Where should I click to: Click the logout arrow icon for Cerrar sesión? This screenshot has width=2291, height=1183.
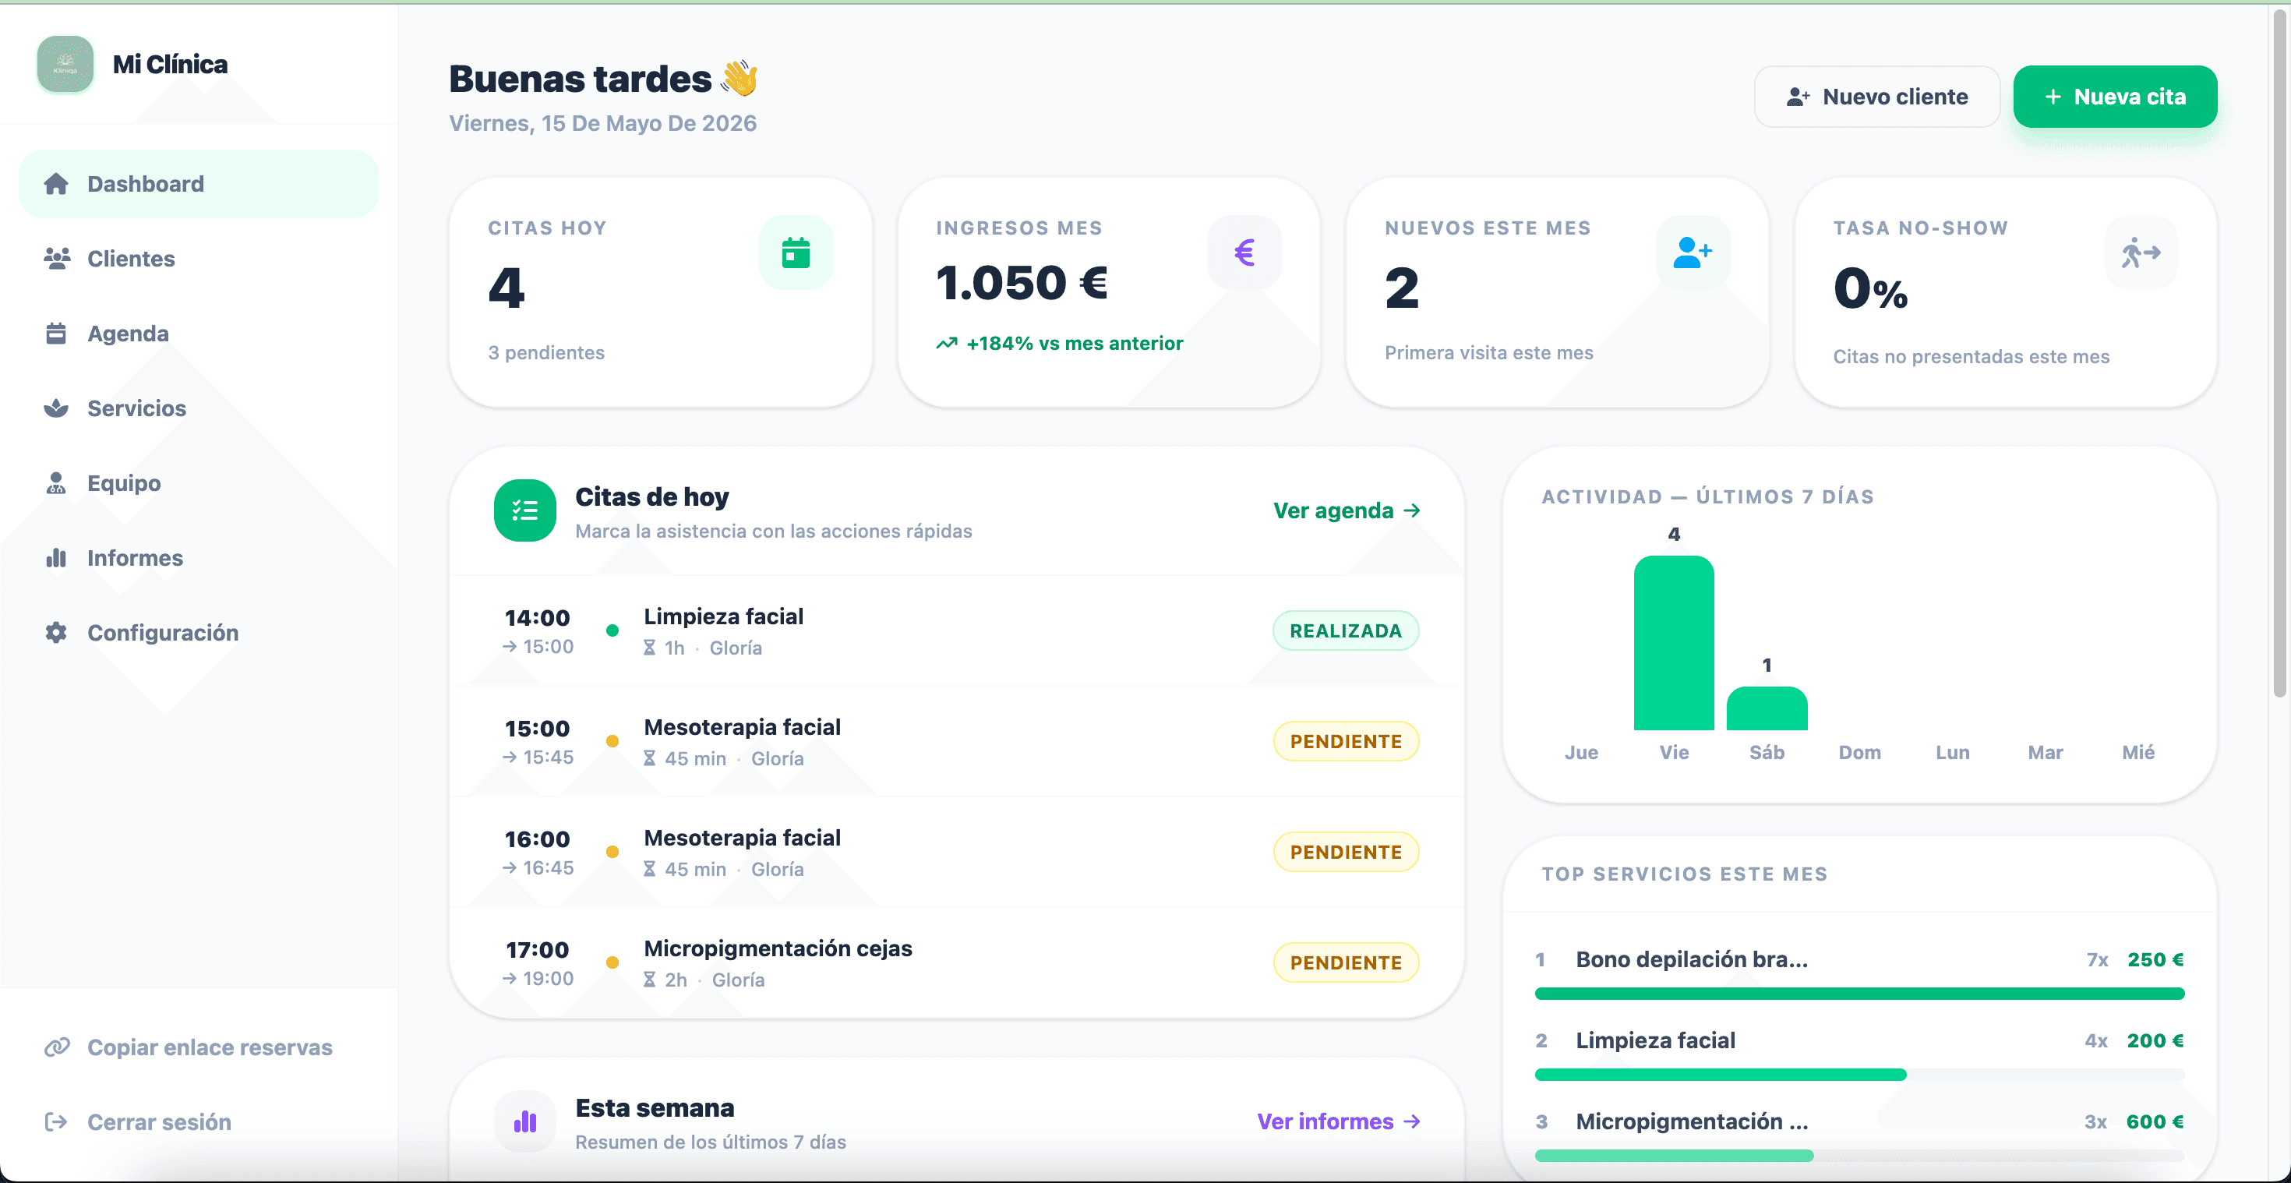[56, 1121]
